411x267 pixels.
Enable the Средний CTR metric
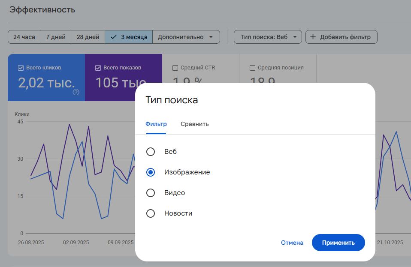(x=175, y=67)
